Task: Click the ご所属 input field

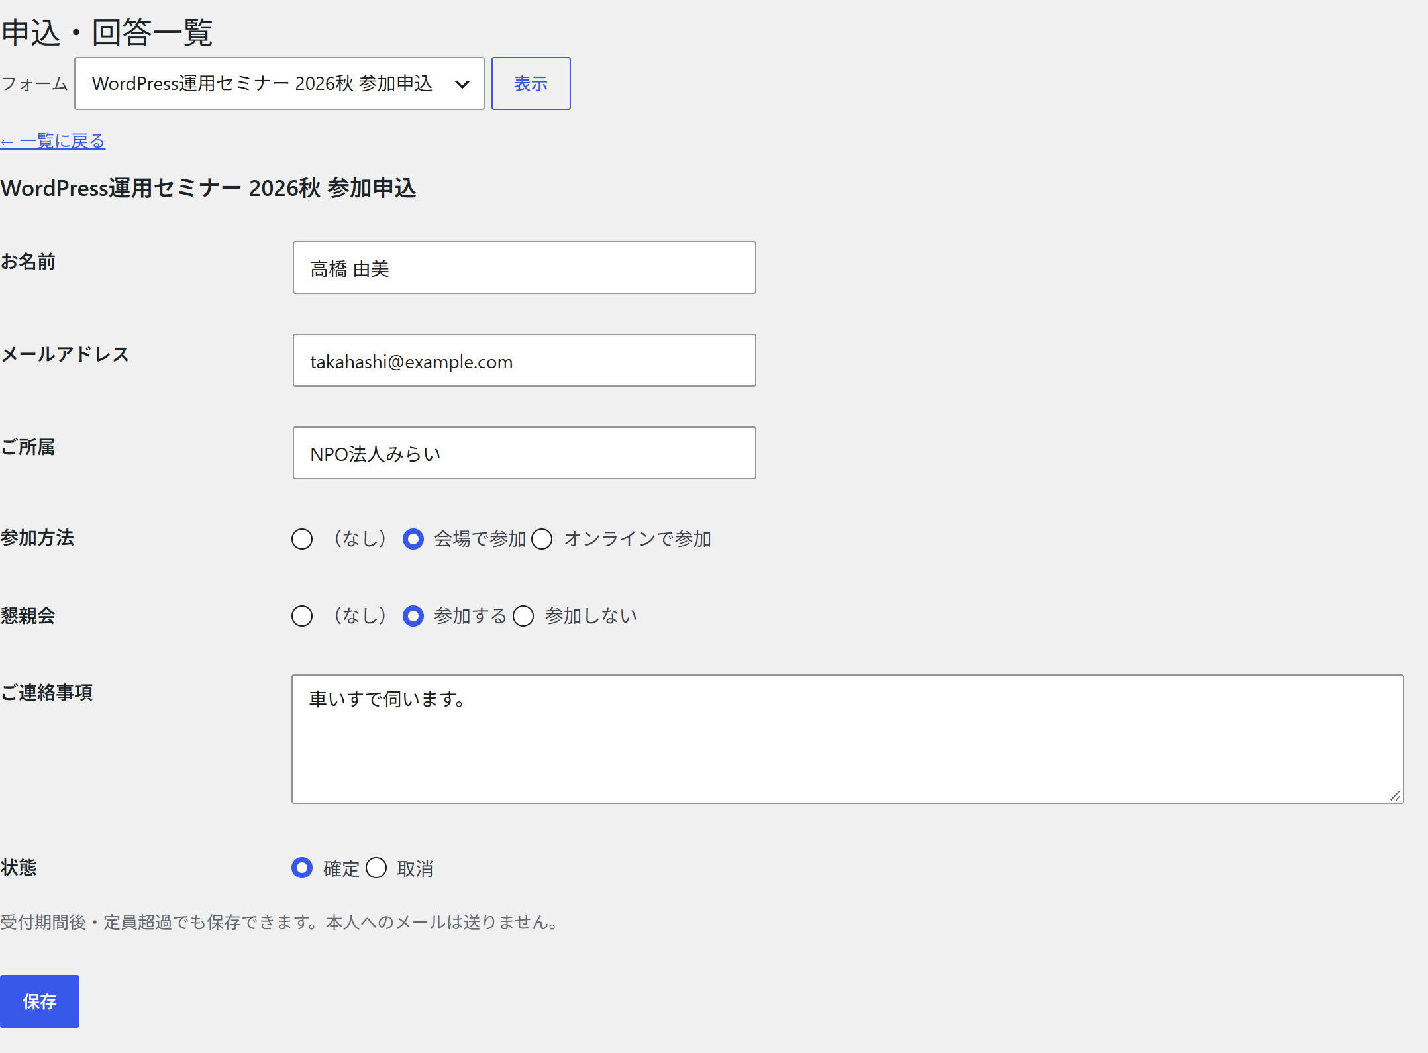Action: (x=524, y=453)
